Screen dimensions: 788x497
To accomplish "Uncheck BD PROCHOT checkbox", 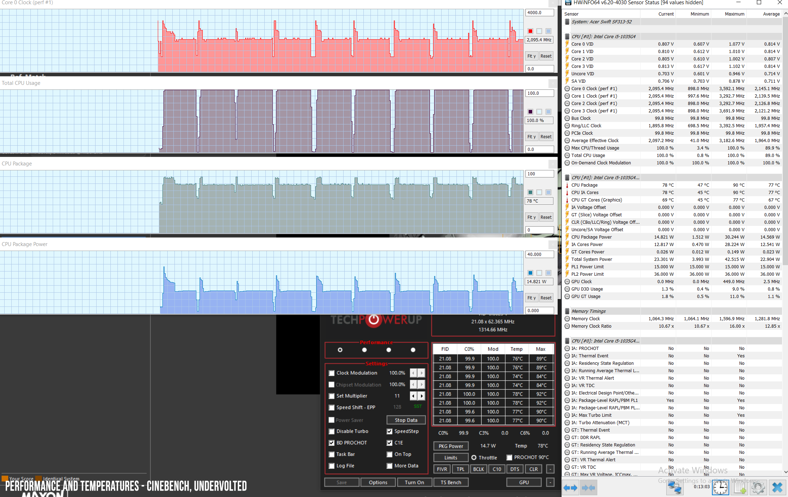I will click(x=332, y=443).
